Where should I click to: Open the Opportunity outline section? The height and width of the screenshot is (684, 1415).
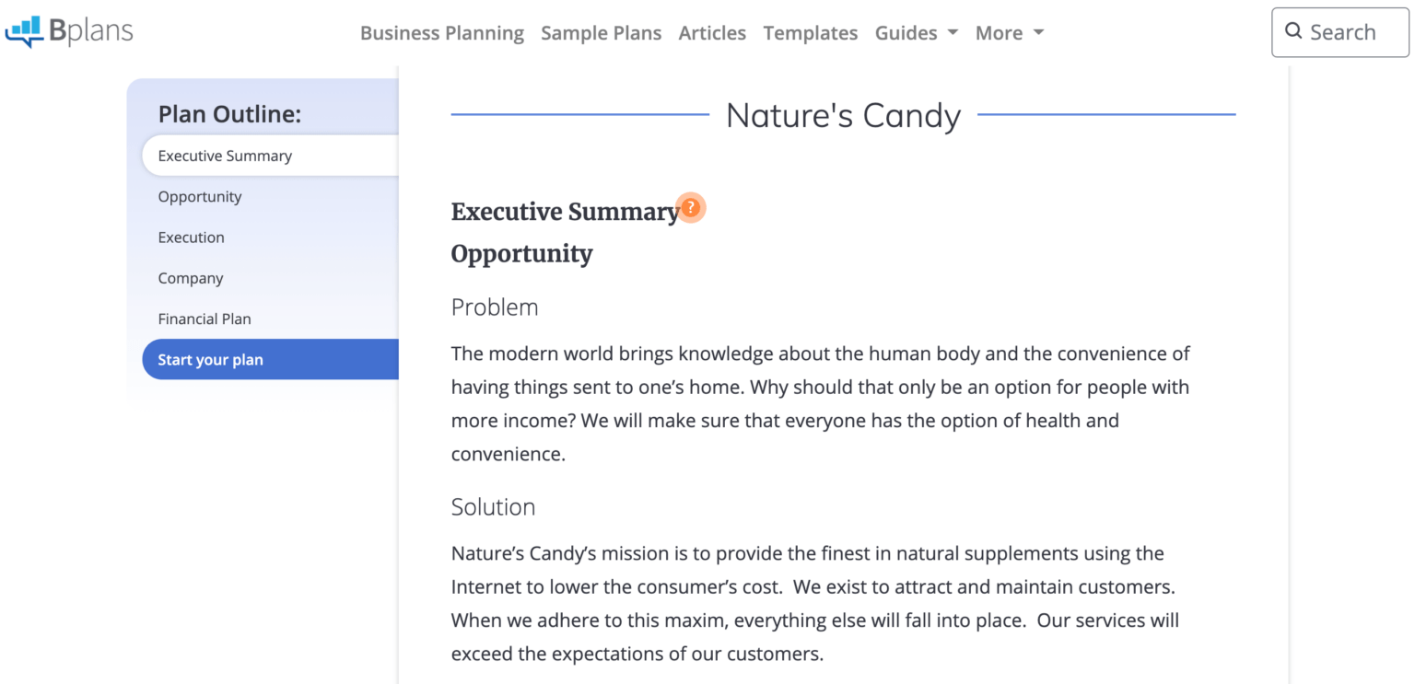tap(200, 196)
